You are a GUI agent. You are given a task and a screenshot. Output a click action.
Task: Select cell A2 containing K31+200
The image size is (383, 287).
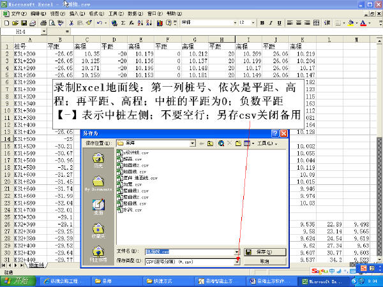30,54
